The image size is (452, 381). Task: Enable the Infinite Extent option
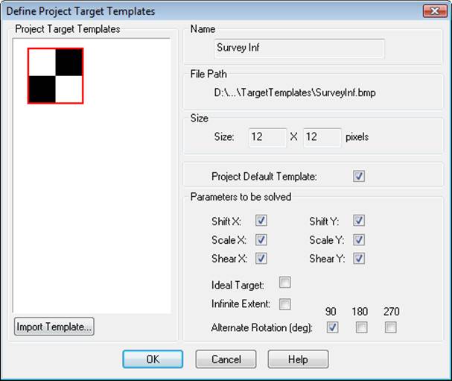tap(284, 304)
